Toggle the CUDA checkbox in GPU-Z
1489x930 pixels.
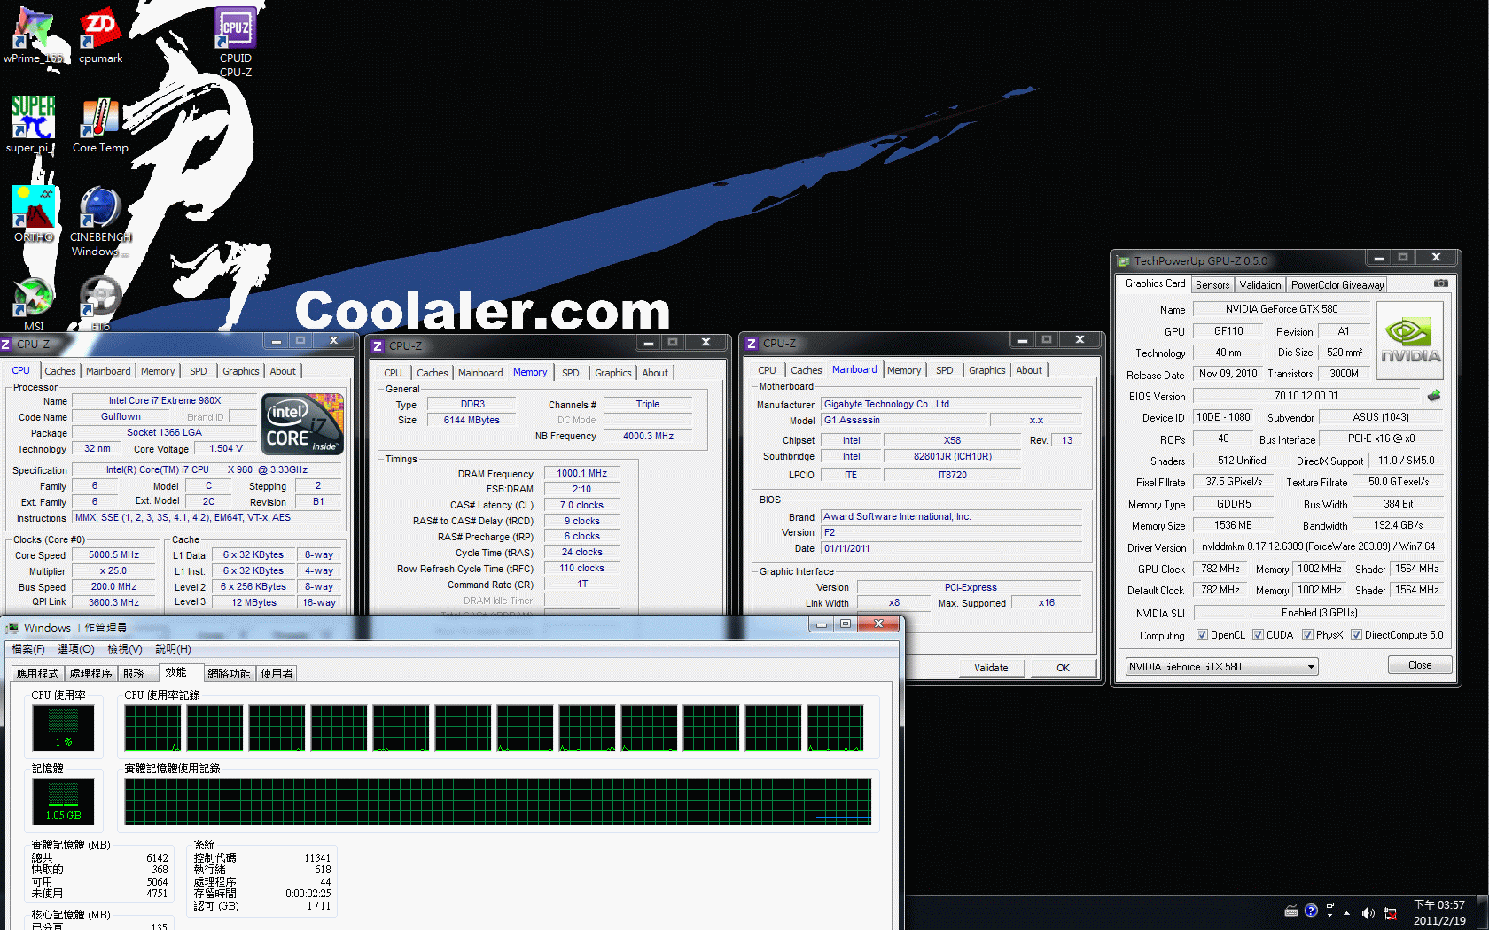1258,635
